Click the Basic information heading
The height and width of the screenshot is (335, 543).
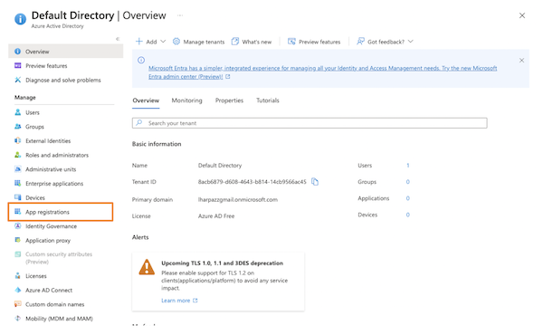click(x=157, y=144)
